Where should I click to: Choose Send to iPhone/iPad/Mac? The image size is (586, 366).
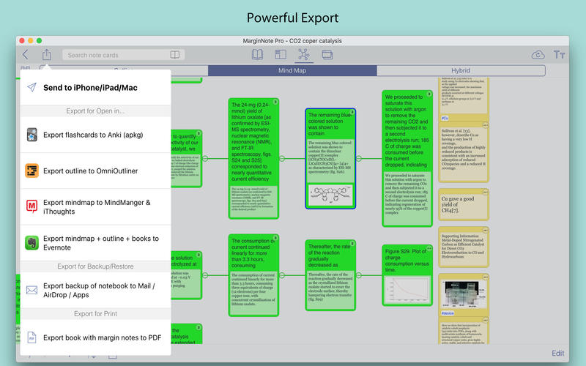pyautogui.click(x=96, y=88)
